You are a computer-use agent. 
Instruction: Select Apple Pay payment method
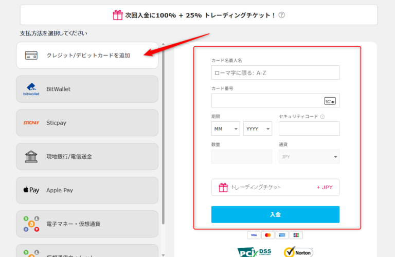[87, 190]
